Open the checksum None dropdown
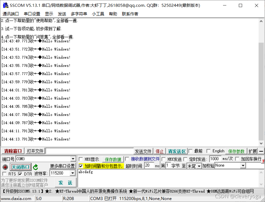This screenshot has width=265, height=202. point(243,165)
